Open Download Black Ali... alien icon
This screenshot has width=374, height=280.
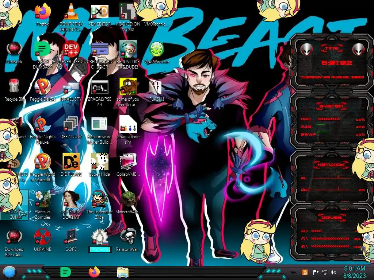14,237
